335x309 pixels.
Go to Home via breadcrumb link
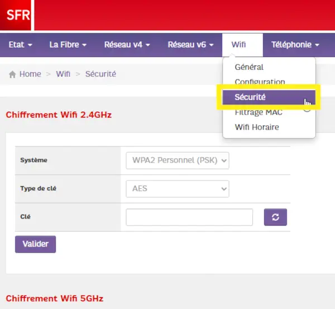[30, 74]
